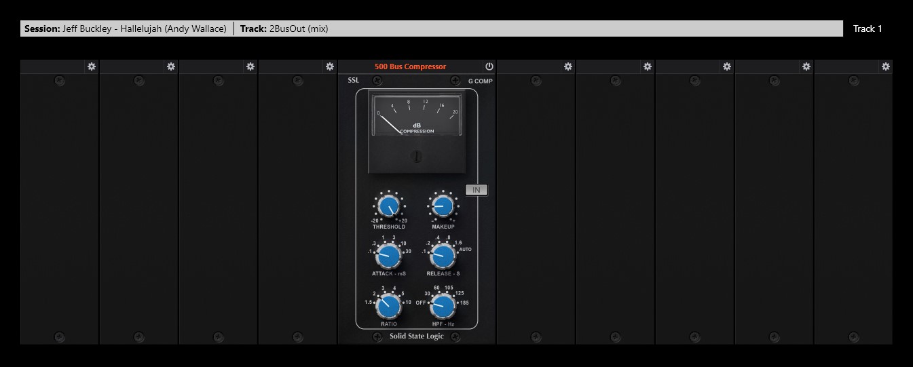Click the RATIO knob
Screen dimensions: 913x367
click(388, 307)
